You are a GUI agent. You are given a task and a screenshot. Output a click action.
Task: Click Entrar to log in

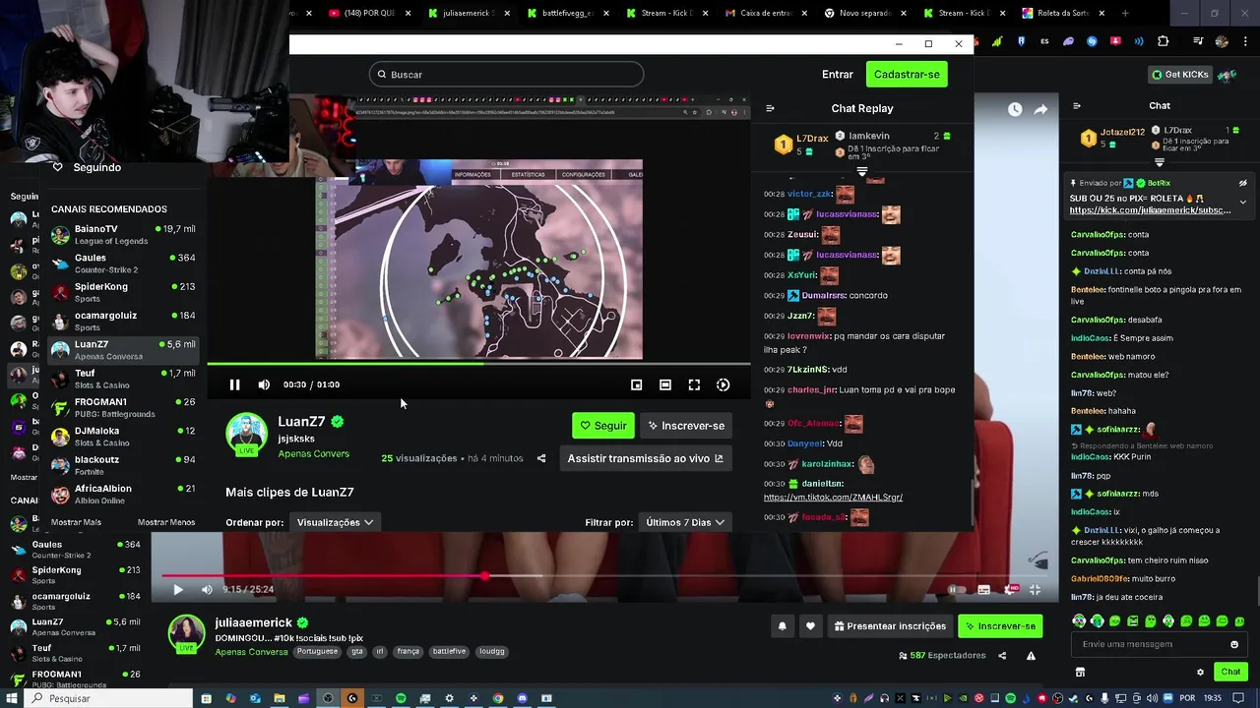pos(838,75)
